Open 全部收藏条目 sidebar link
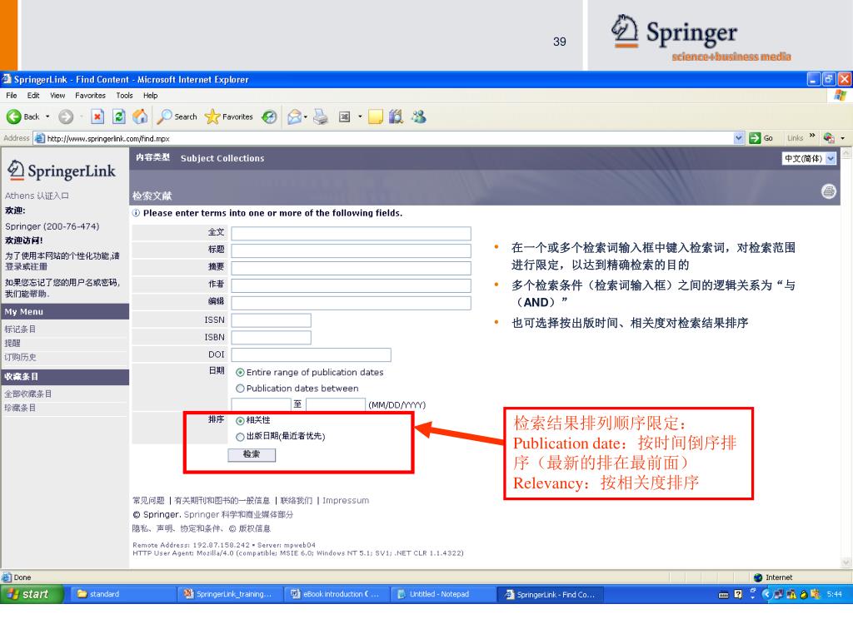Screen dimensions: 853x639 tap(28, 394)
